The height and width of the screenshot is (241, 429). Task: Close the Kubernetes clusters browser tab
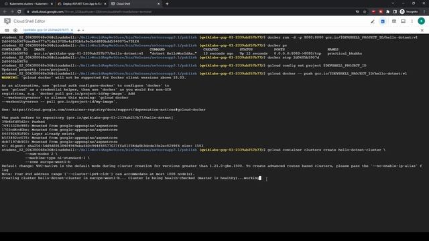coord(52,4)
